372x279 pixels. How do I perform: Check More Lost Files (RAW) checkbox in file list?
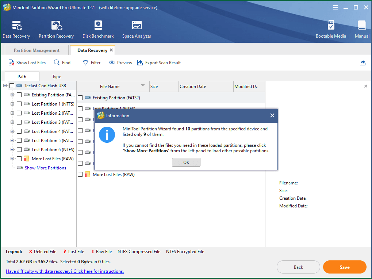(x=80, y=175)
